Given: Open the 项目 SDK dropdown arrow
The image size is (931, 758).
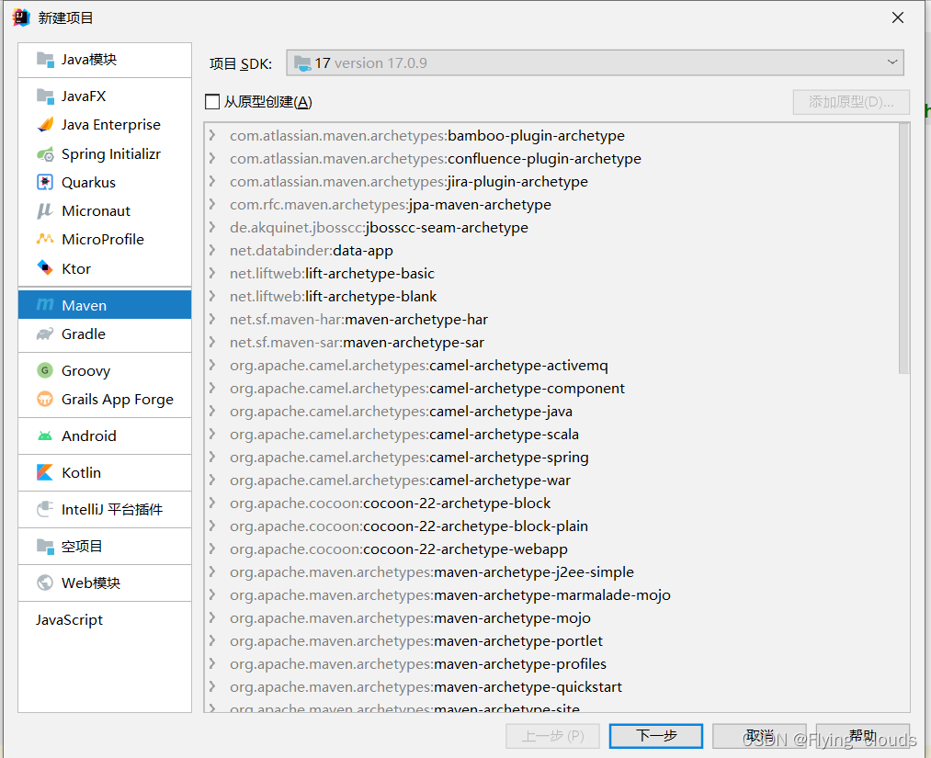Looking at the screenshot, I should point(891,62).
